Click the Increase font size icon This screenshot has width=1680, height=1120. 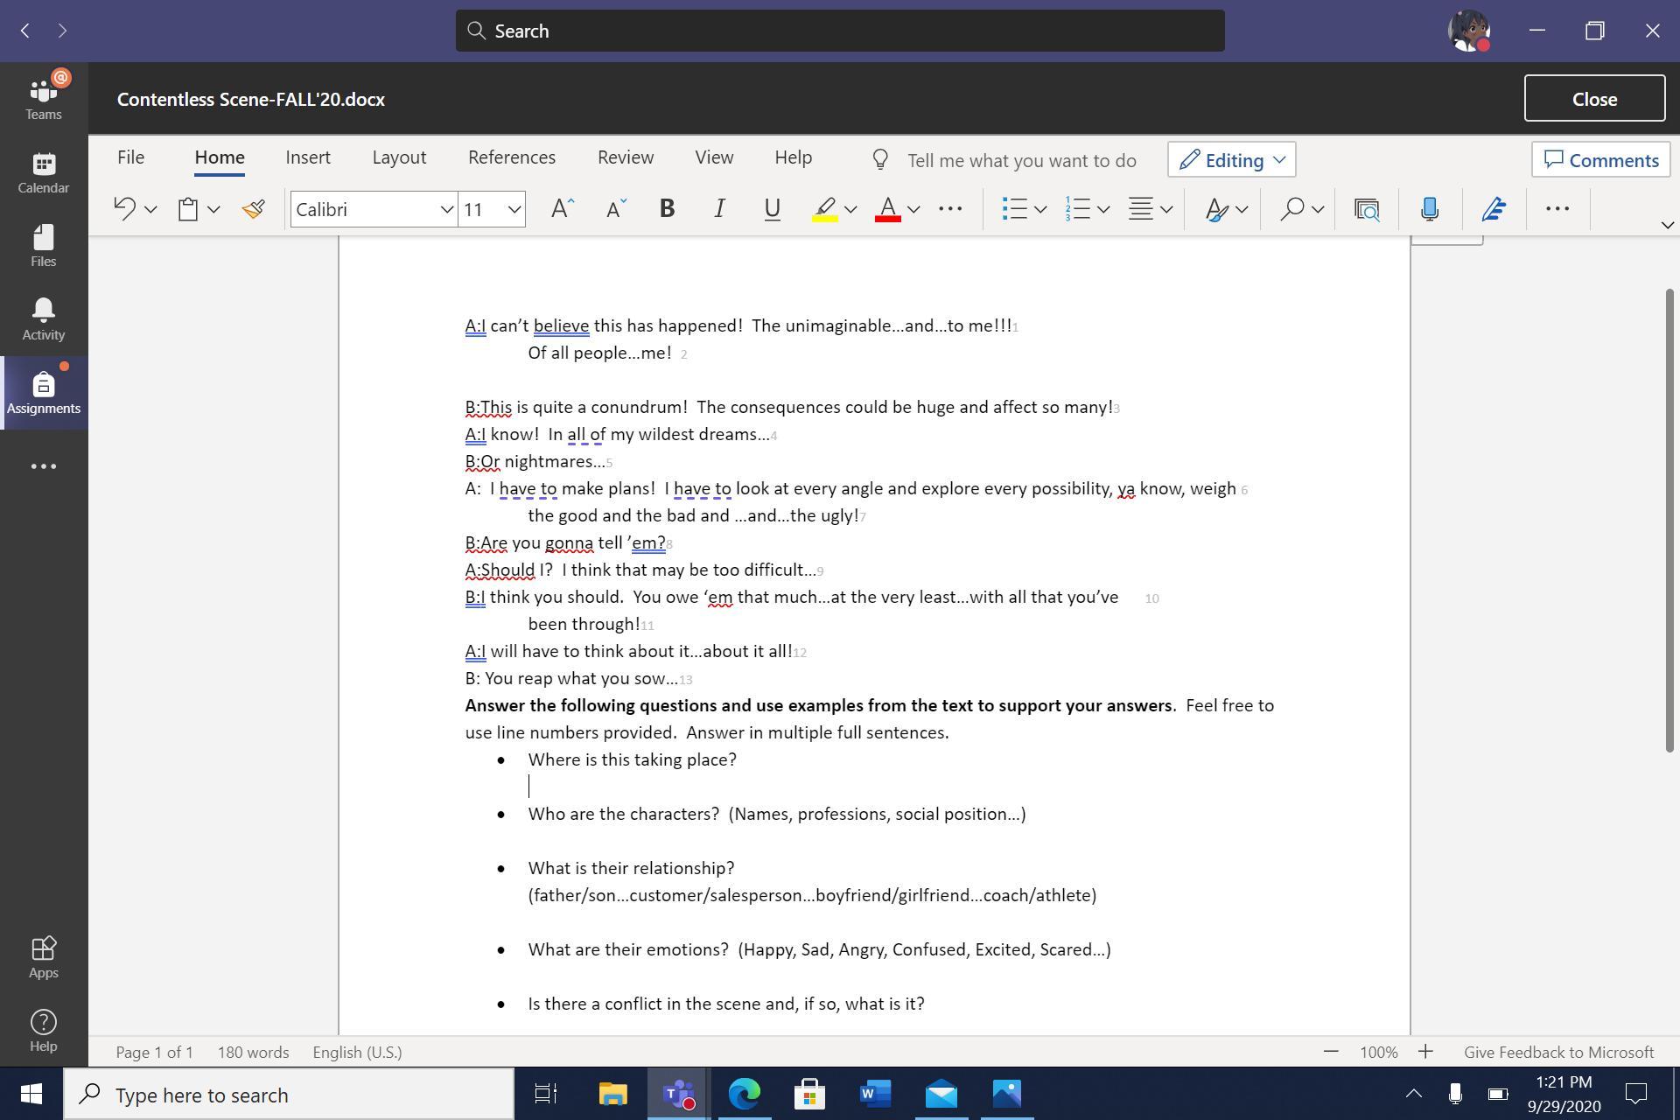[x=562, y=209]
